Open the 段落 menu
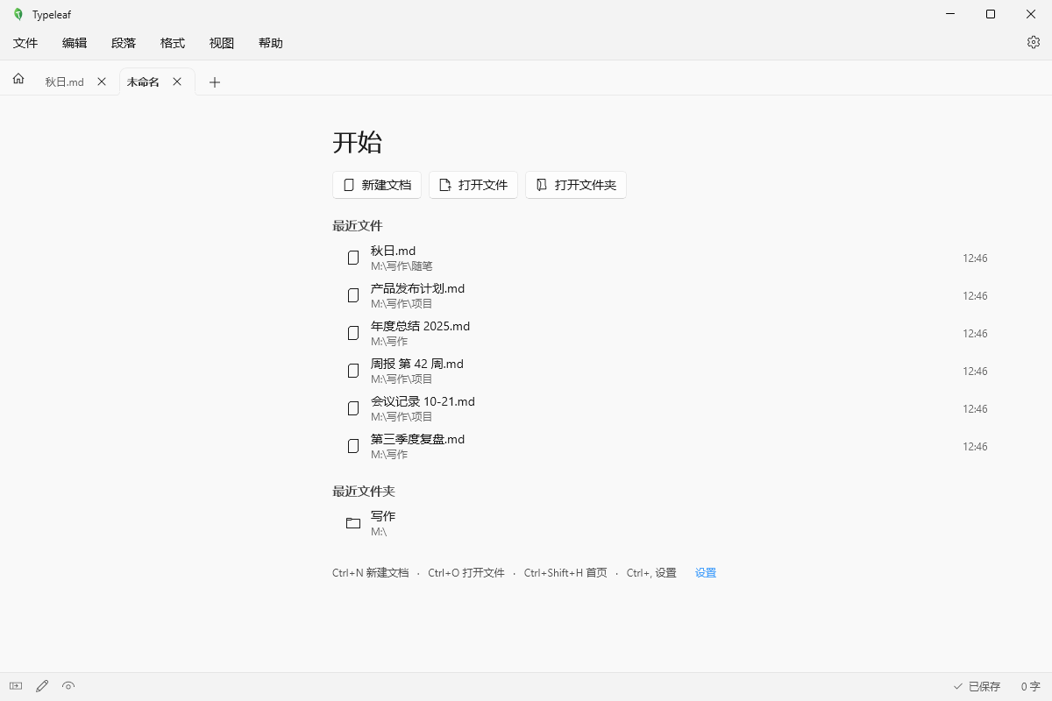Screen dimensions: 1052x701 coord(124,43)
